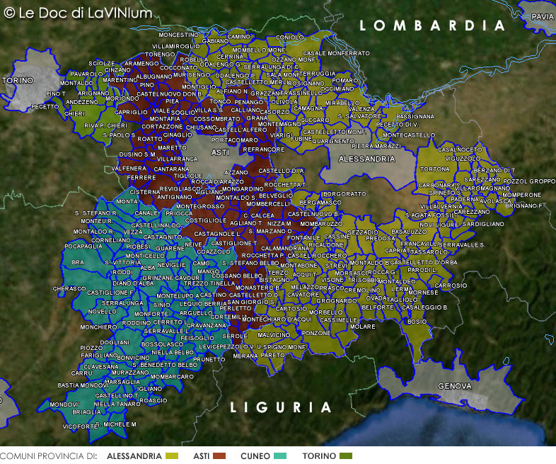Click the TORINO city label on the map
The height and width of the screenshot is (464, 556).
pyautogui.click(x=18, y=81)
